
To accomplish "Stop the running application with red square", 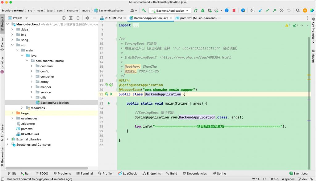I will point(234,10).
